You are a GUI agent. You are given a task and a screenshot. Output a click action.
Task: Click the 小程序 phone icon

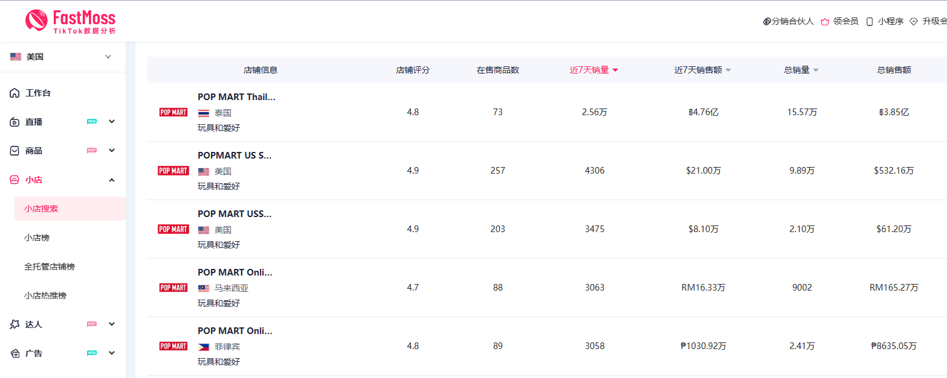point(870,22)
